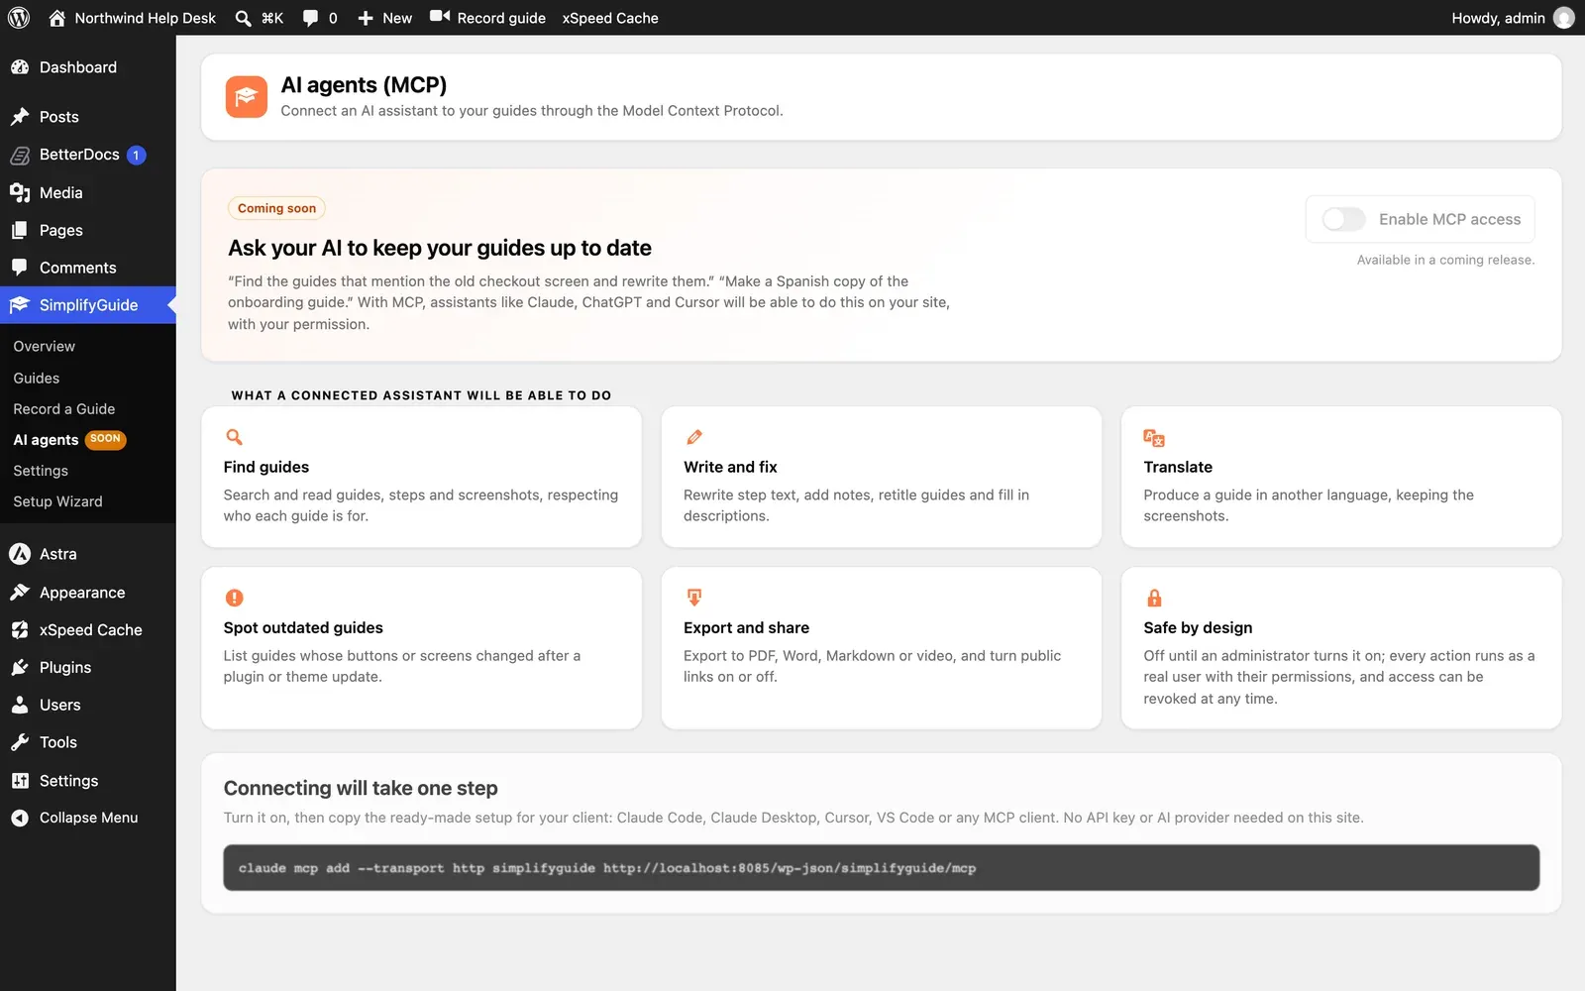
Task: Click the Coming soon badge
Action: click(x=276, y=208)
